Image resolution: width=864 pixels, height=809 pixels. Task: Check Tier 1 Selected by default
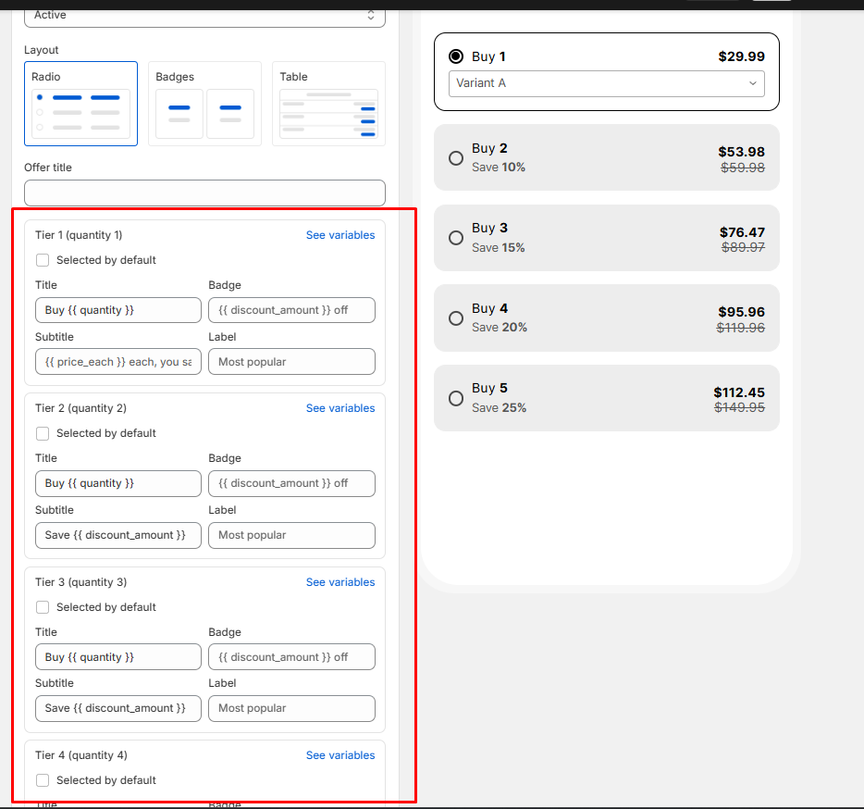(43, 260)
